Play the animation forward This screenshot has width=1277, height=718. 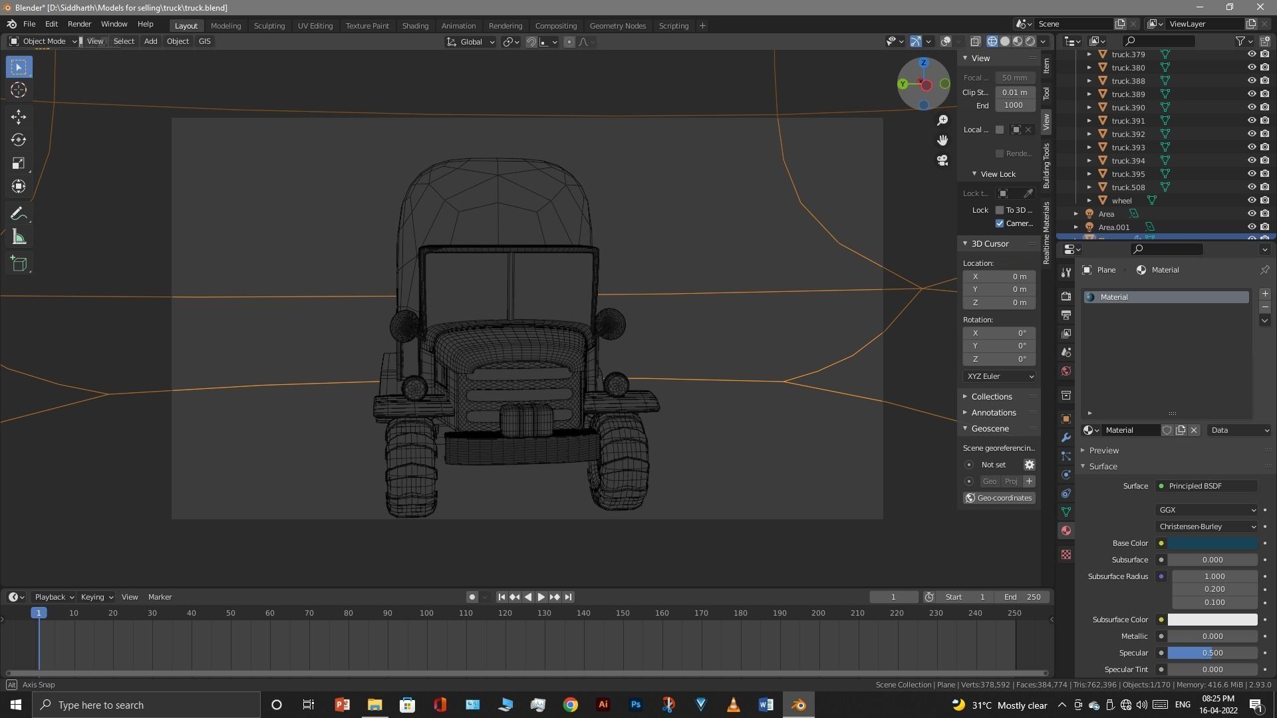pos(541,597)
